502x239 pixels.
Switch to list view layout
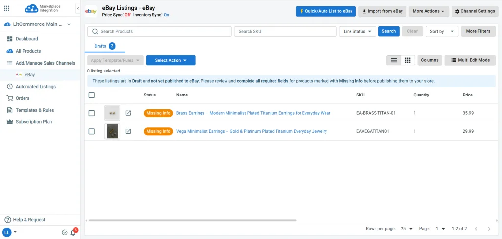coord(394,60)
